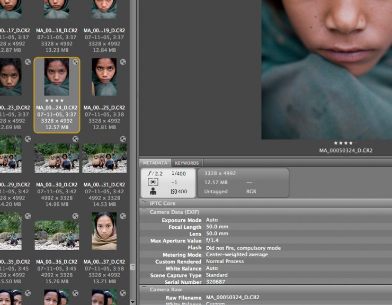Collapse the Camera Raw metadata section

click(144, 288)
